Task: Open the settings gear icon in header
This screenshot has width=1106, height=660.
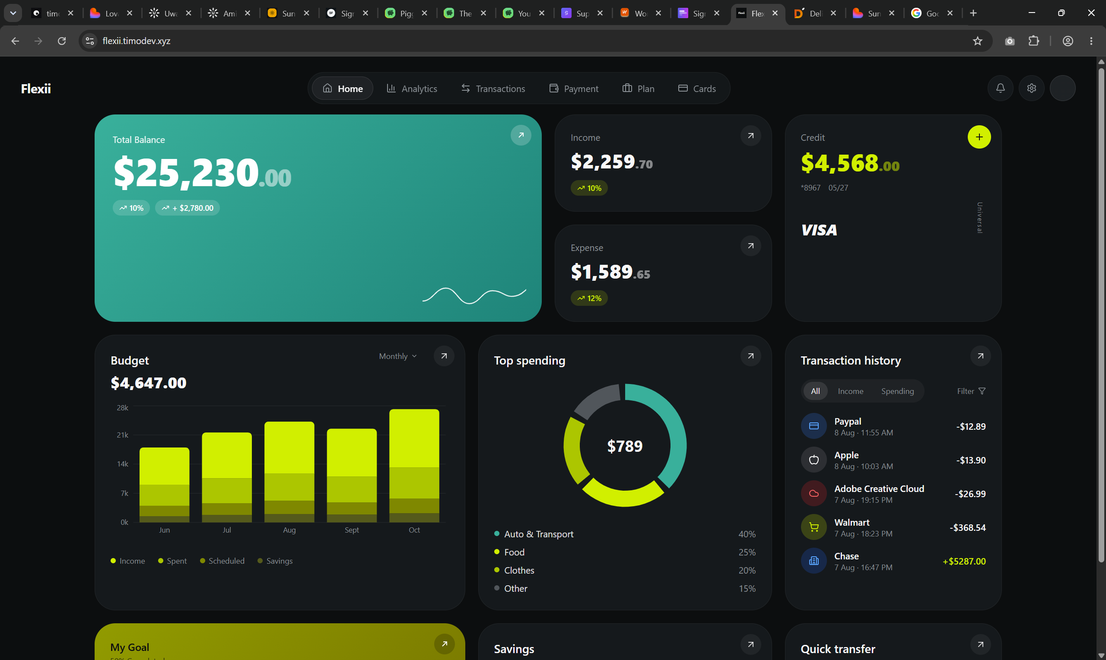Action: 1031,88
